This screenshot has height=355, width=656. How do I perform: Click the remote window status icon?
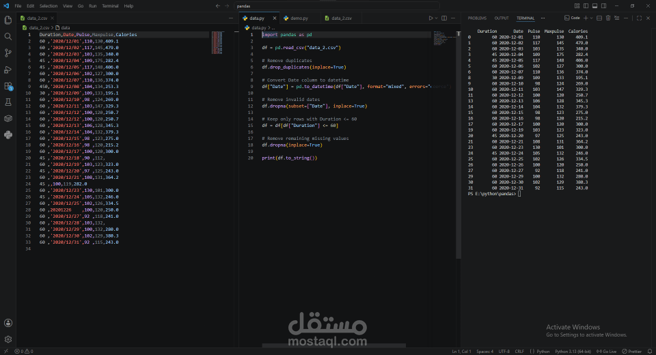(x=5, y=351)
